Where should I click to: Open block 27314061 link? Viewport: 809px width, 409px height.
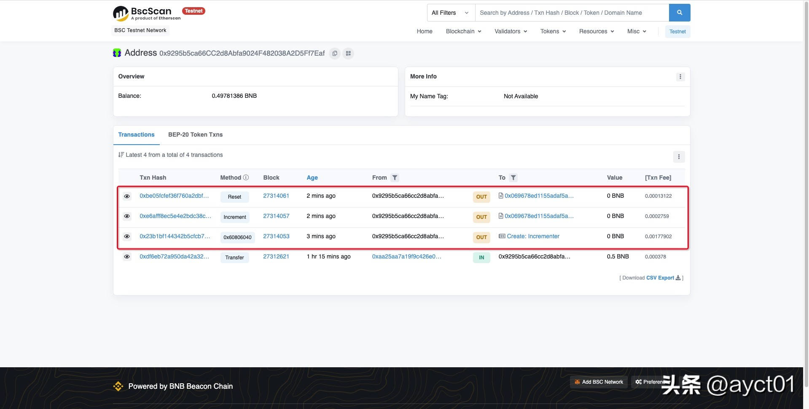(x=276, y=196)
